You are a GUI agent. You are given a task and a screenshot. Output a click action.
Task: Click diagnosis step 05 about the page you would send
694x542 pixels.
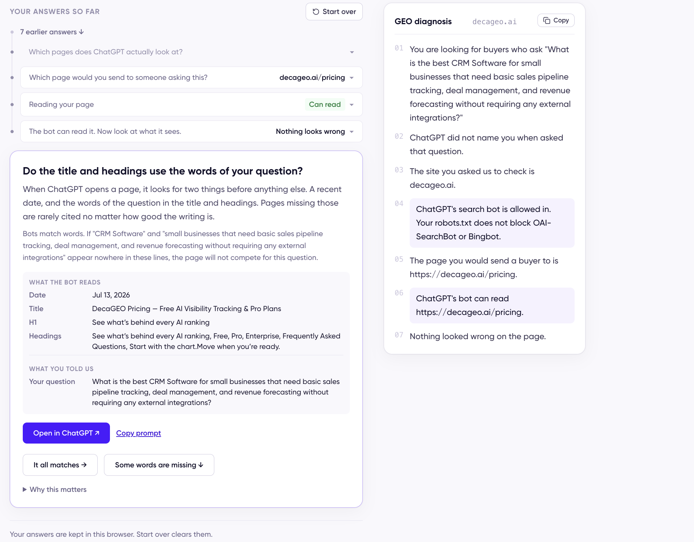click(x=484, y=267)
